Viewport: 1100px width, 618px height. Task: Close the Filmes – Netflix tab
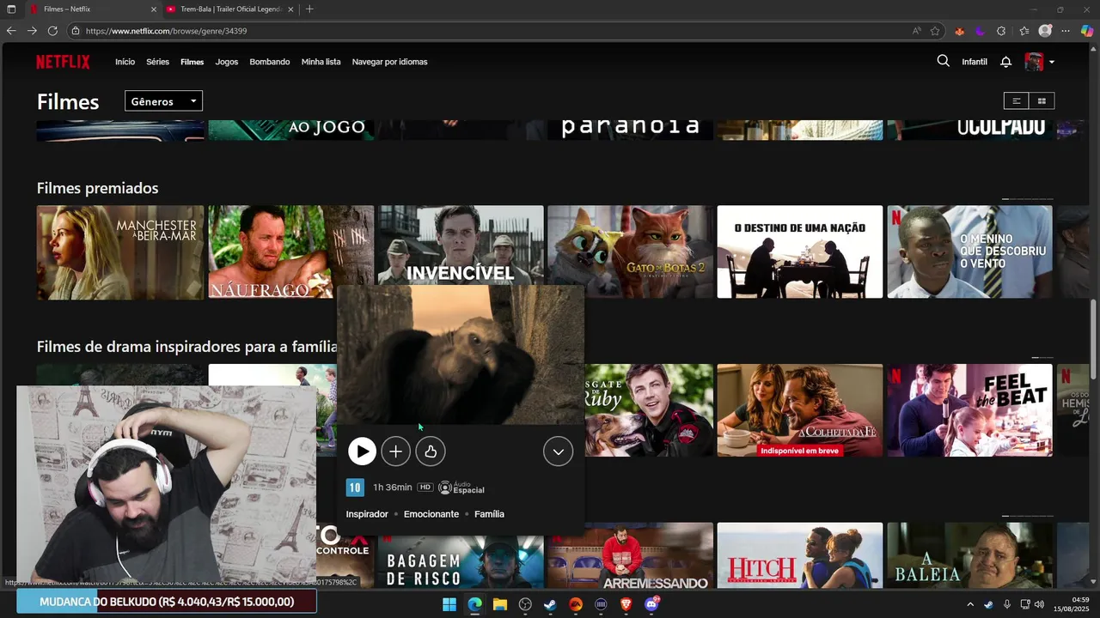click(154, 9)
